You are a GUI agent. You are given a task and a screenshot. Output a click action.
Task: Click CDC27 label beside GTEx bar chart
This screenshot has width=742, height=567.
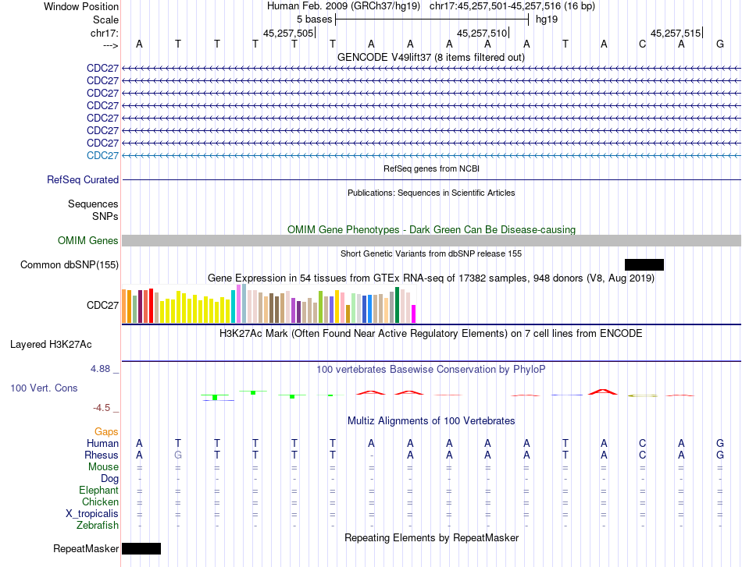102,305
